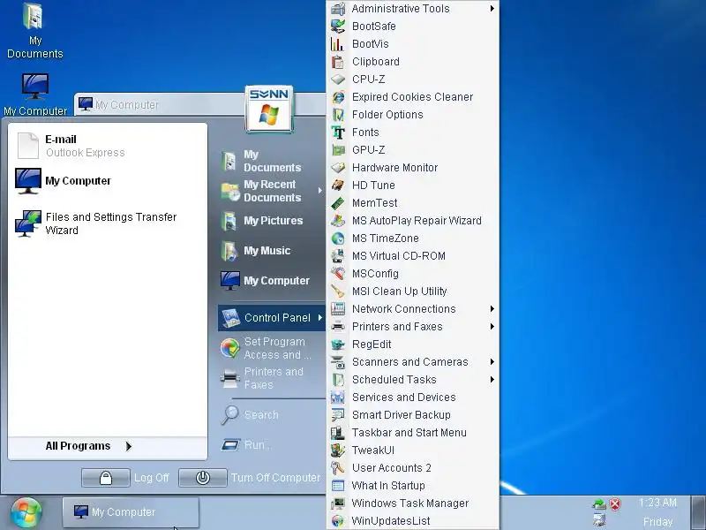Click the Network Connections text label
The image size is (706, 530).
[404, 308]
